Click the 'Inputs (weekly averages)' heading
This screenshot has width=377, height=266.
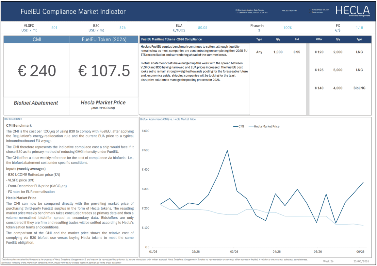pos(26,169)
